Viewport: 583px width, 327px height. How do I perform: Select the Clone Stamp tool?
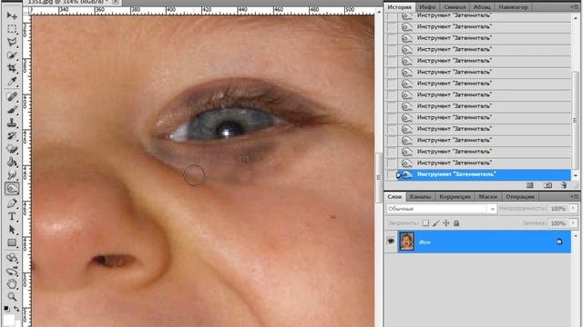coord(12,123)
